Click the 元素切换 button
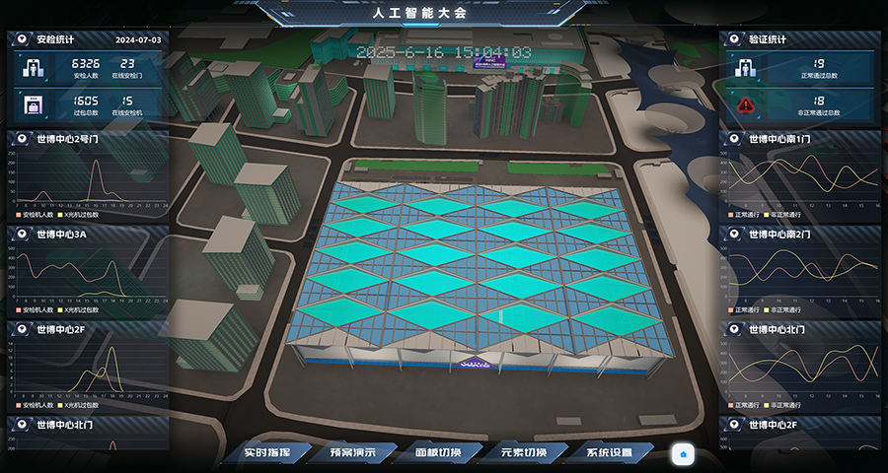The height and width of the screenshot is (473, 888). point(523,453)
